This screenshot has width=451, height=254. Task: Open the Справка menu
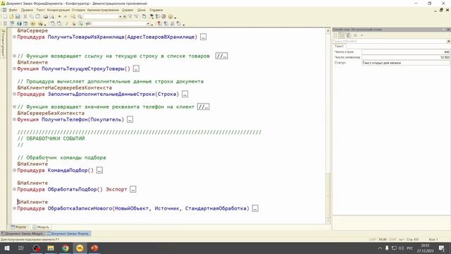[x=156, y=10]
